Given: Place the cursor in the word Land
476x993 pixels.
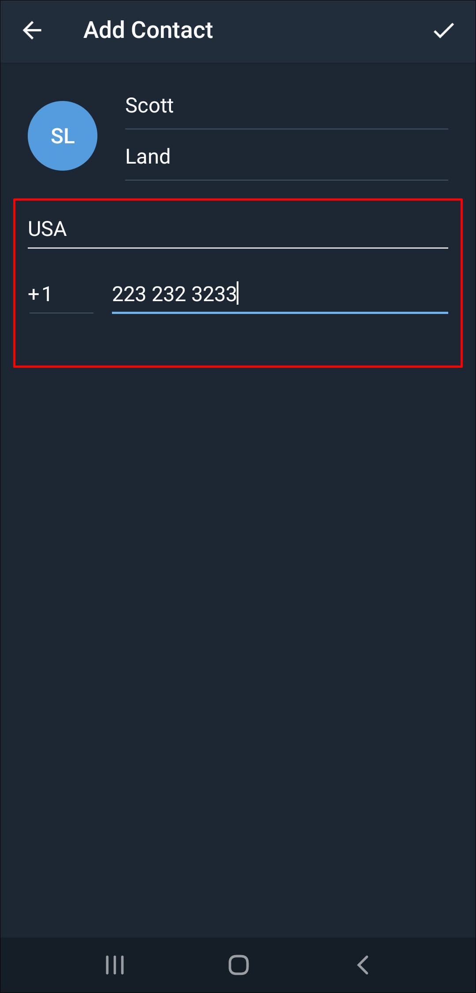Looking at the screenshot, I should tap(148, 157).
